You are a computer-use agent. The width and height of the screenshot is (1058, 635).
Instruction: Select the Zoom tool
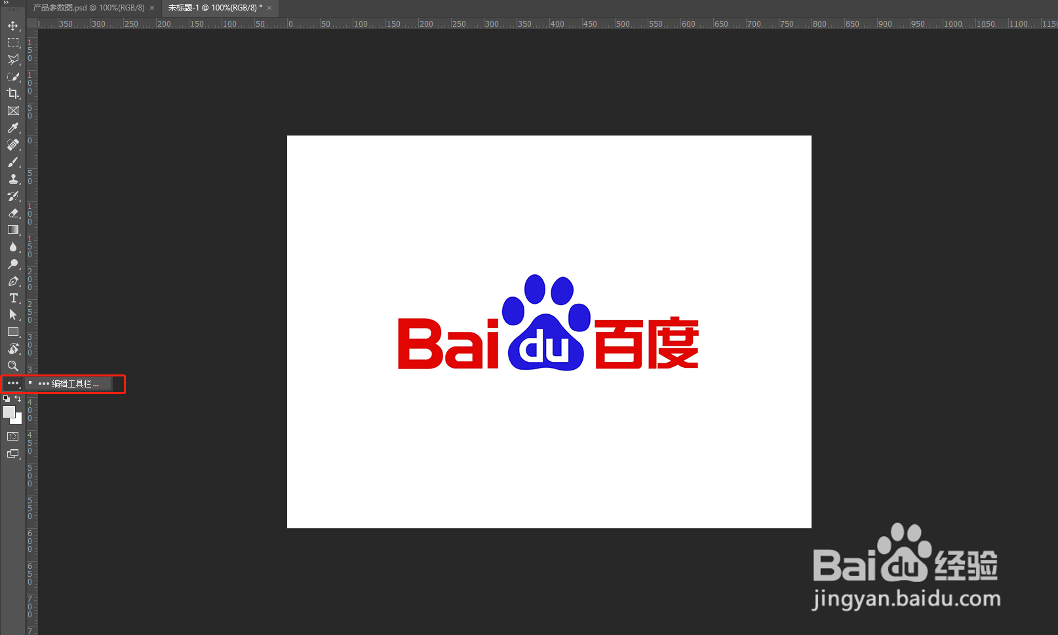tap(12, 366)
